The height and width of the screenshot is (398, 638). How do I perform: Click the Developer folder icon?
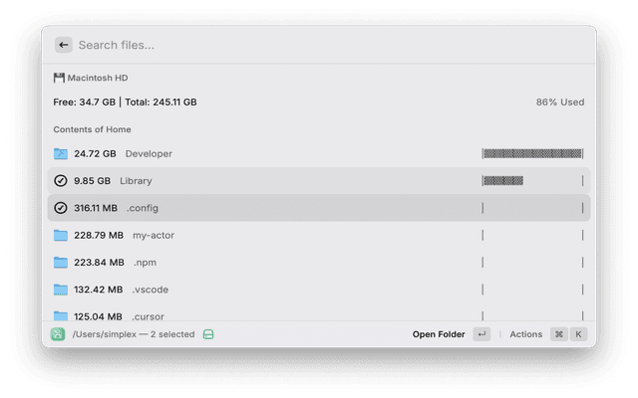pos(61,154)
